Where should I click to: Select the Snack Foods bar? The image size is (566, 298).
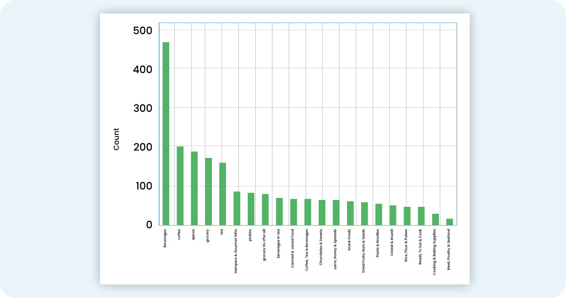pyautogui.click(x=350, y=213)
